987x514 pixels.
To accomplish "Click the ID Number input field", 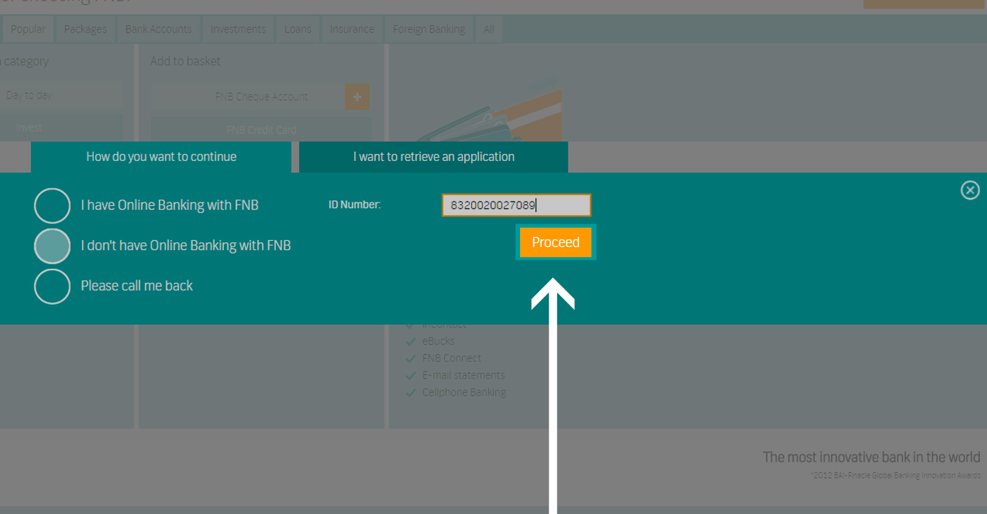I will pyautogui.click(x=517, y=205).
